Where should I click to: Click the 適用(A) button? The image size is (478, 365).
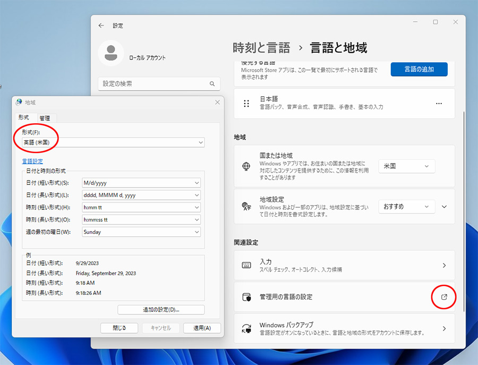(202, 328)
